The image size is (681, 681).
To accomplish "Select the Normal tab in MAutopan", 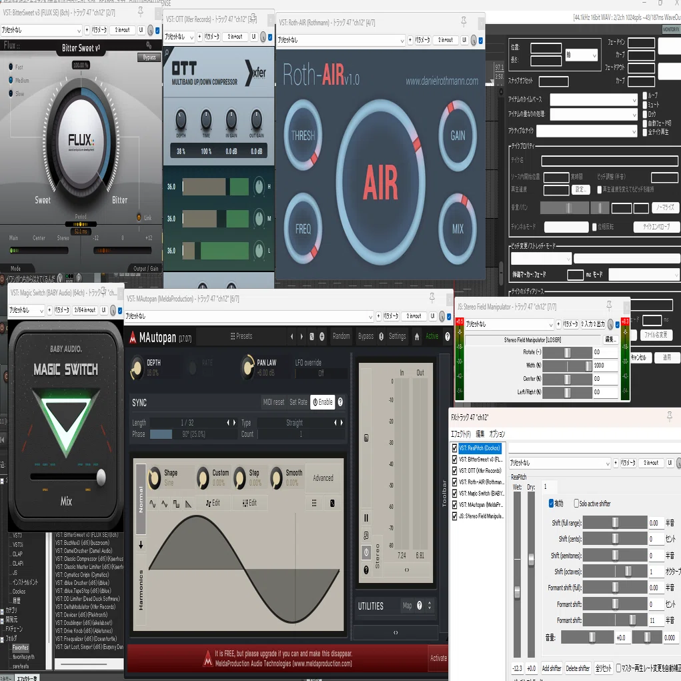I will click(141, 499).
